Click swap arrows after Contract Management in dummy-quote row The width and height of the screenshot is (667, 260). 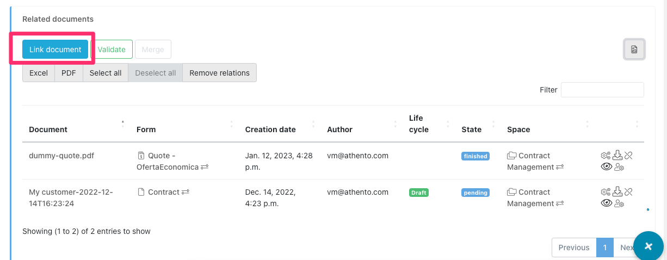(x=559, y=168)
